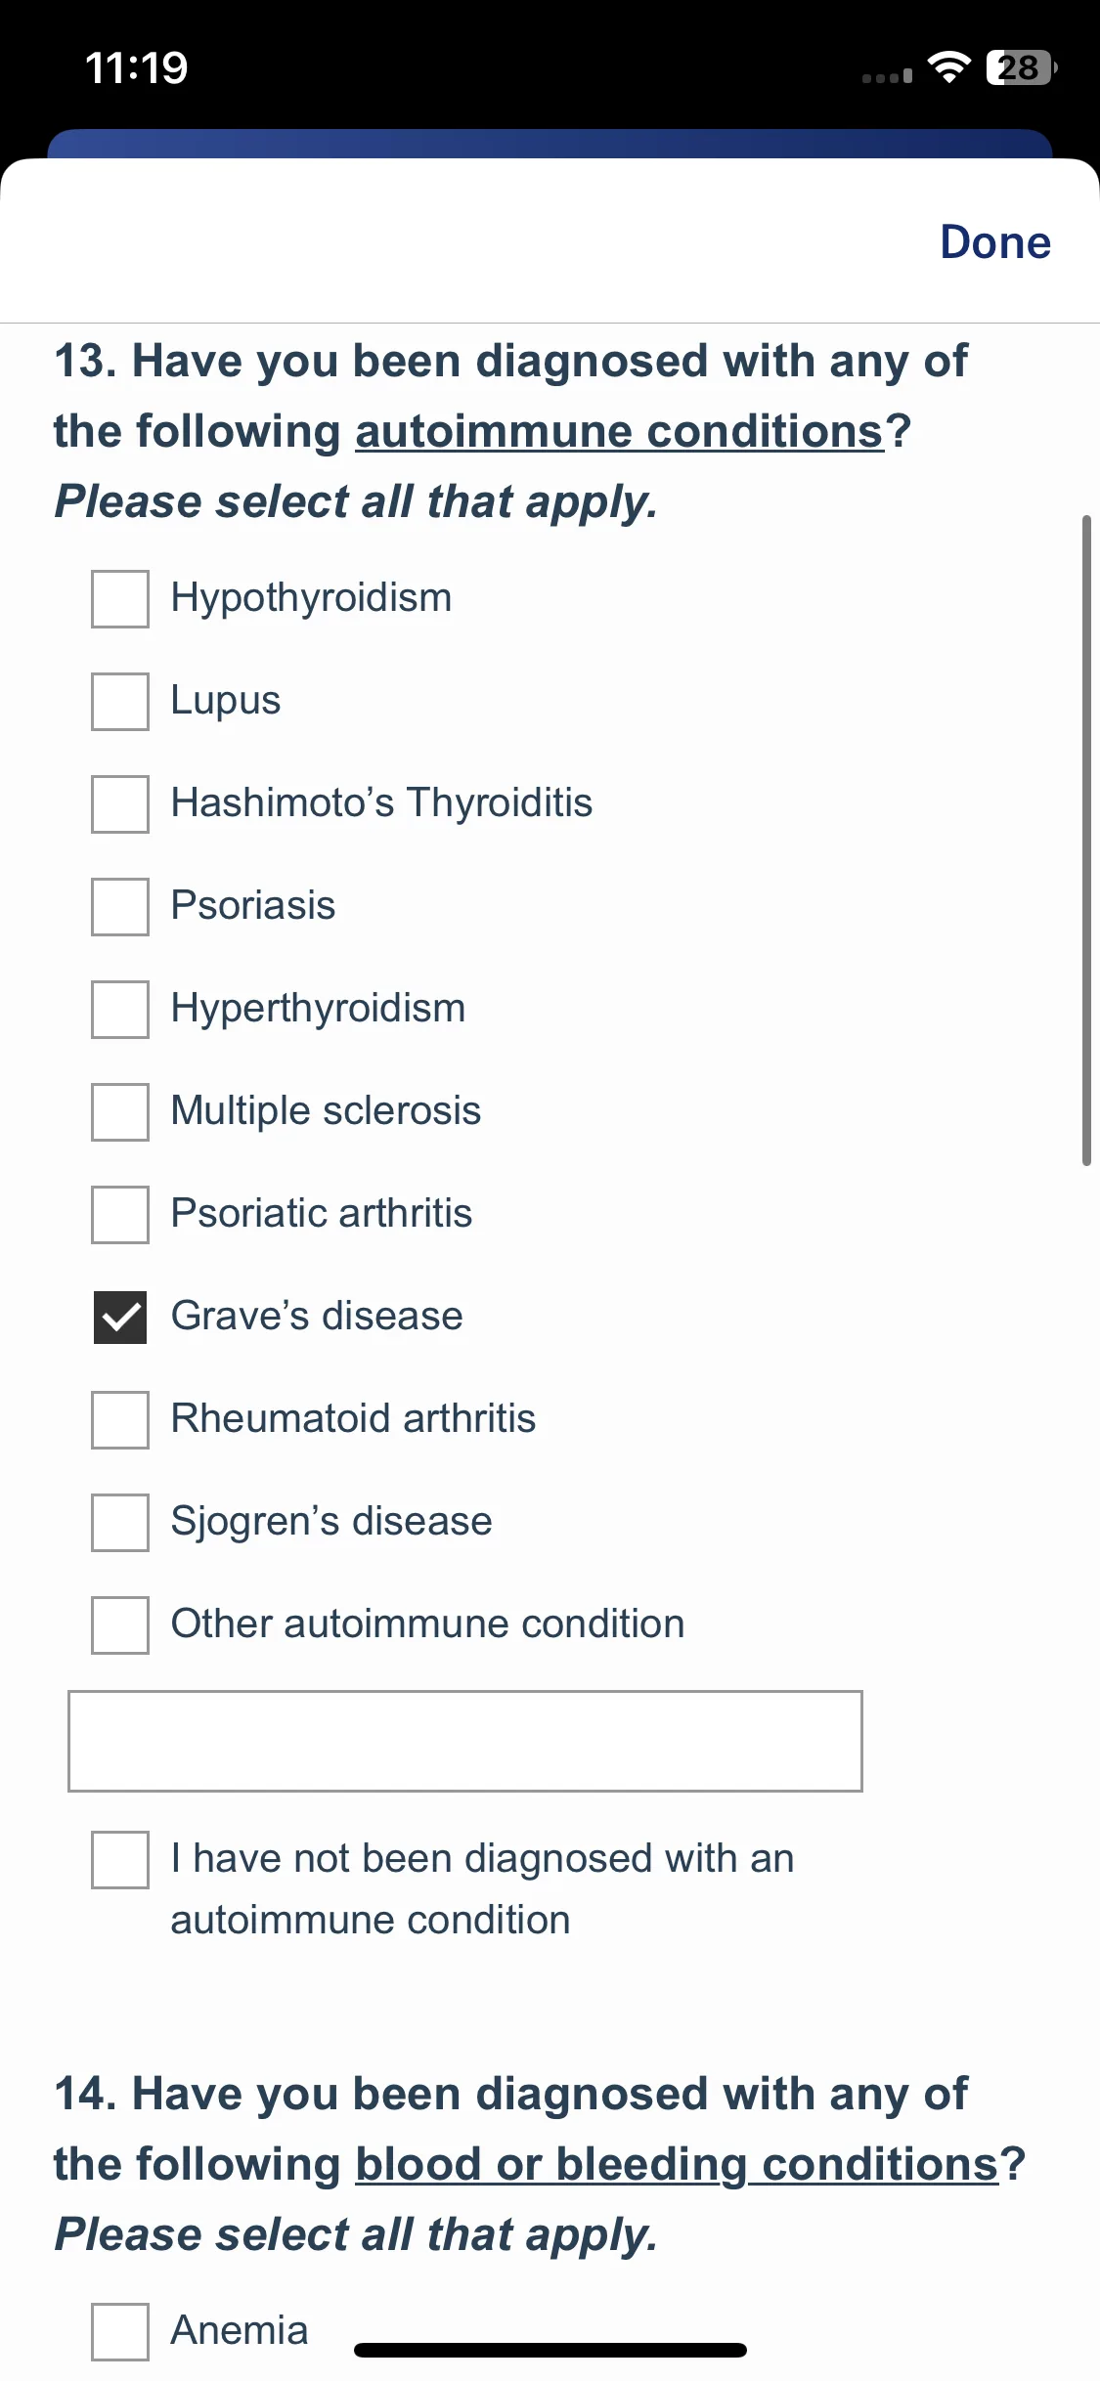Check the Hypothyroidism checkbox
This screenshot has height=2381, width=1100.
point(120,599)
